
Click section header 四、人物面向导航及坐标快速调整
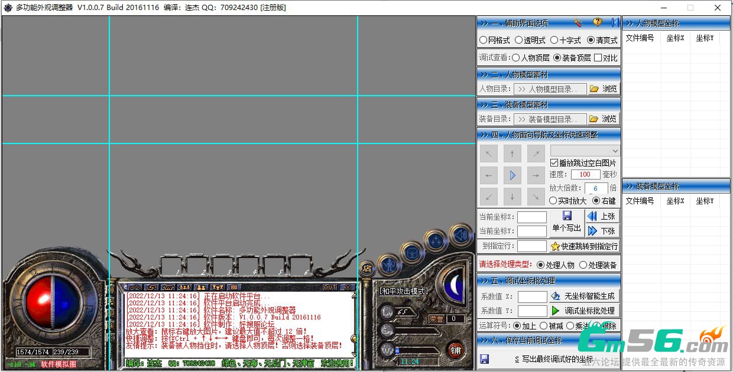(x=549, y=135)
